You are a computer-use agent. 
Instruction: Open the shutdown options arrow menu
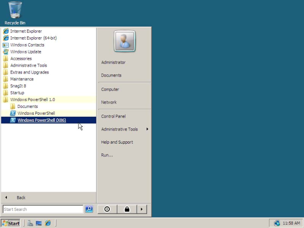pos(142,209)
